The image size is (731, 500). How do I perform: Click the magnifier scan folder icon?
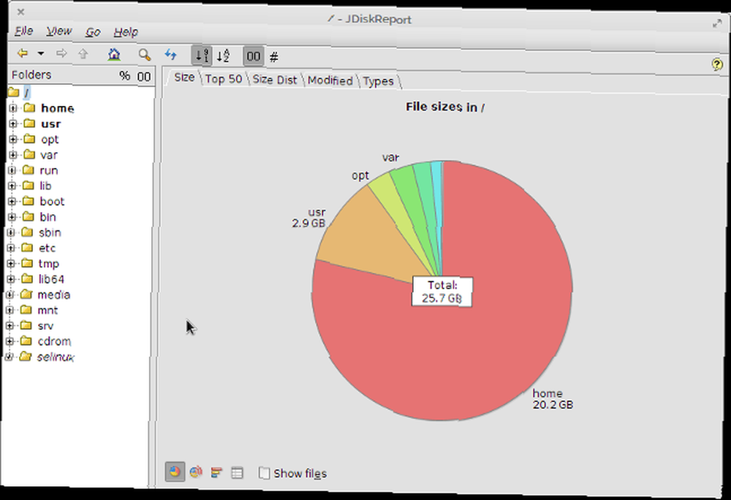[x=145, y=55]
